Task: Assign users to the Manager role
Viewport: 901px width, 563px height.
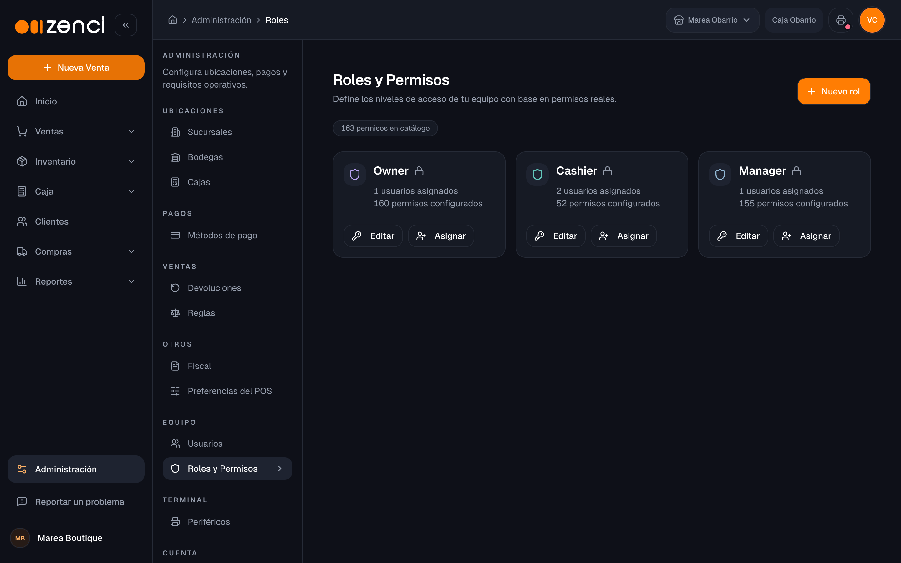Action: pos(807,236)
